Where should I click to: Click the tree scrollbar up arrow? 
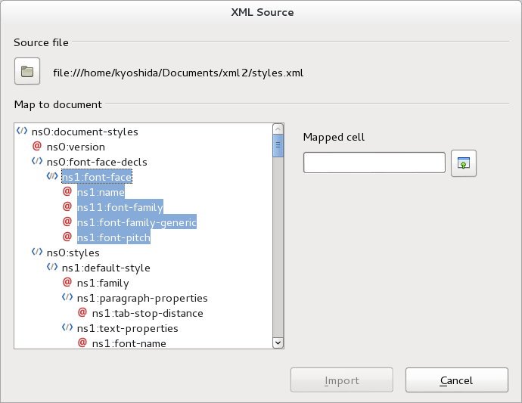(278, 129)
